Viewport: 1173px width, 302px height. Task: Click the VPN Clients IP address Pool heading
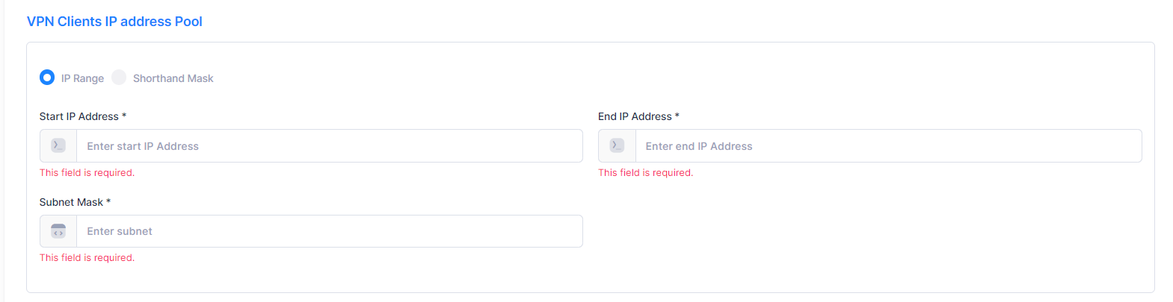point(114,22)
